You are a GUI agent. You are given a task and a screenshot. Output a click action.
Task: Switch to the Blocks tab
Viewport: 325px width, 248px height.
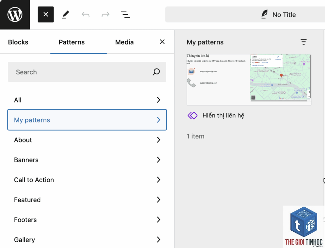coord(18,42)
